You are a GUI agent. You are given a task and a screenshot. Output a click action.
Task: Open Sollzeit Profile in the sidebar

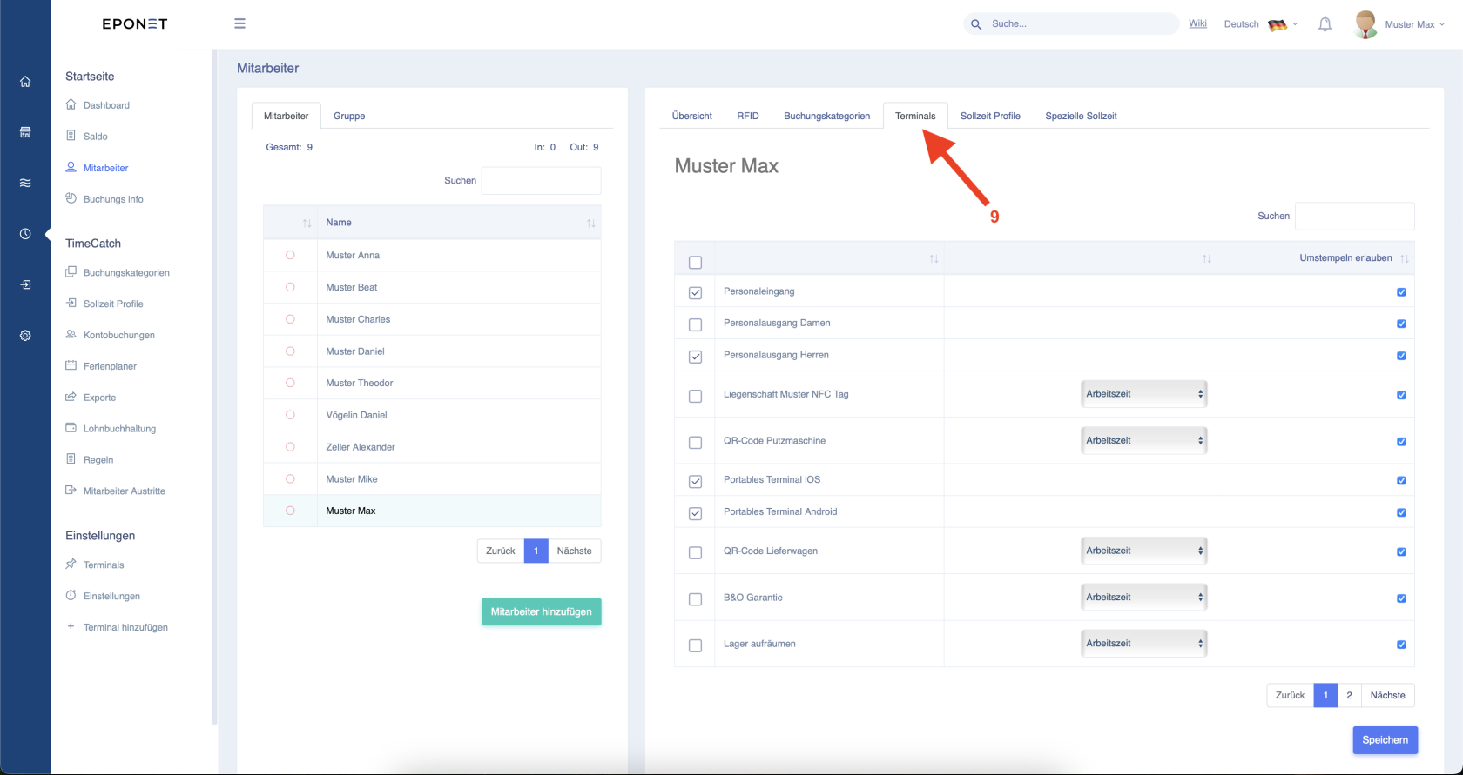click(x=113, y=304)
